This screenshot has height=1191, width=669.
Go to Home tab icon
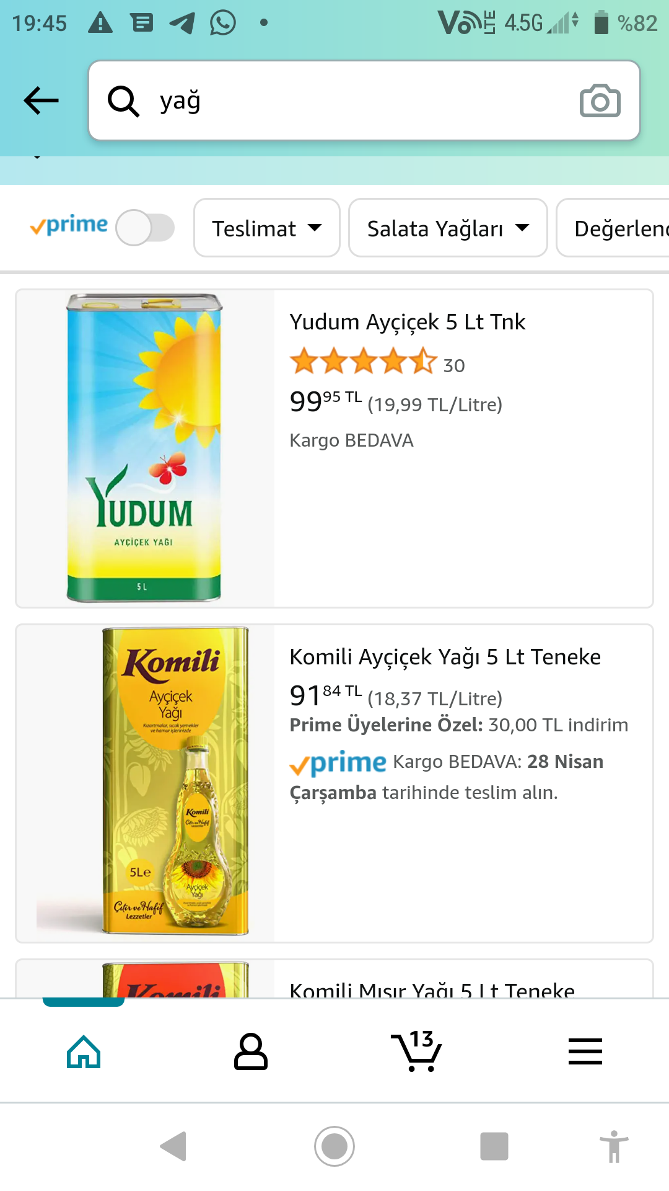[x=84, y=1052]
